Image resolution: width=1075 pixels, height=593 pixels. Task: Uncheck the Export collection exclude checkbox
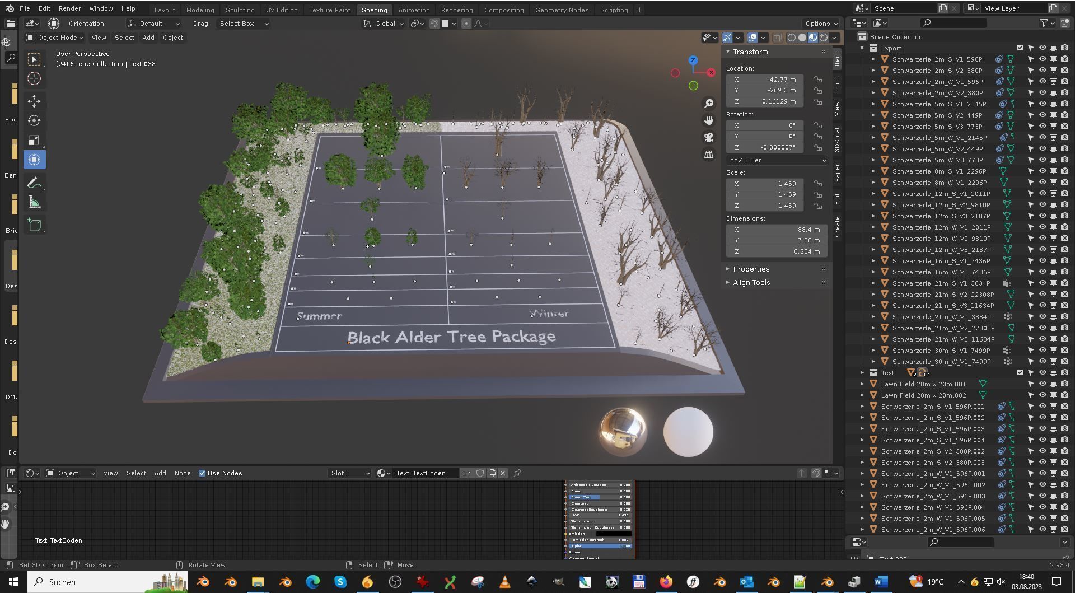(x=1020, y=48)
